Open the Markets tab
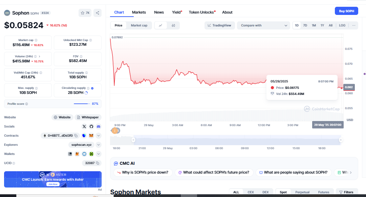This screenshot has width=366, height=197. click(x=139, y=12)
